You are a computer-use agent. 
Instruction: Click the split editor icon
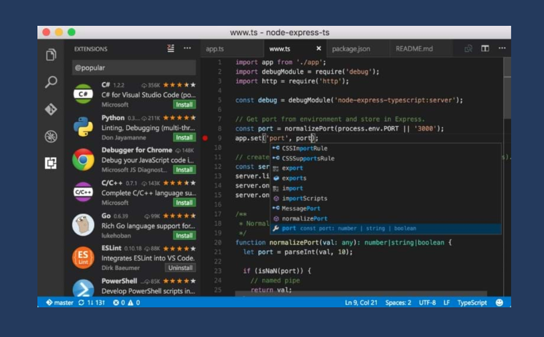[485, 48]
